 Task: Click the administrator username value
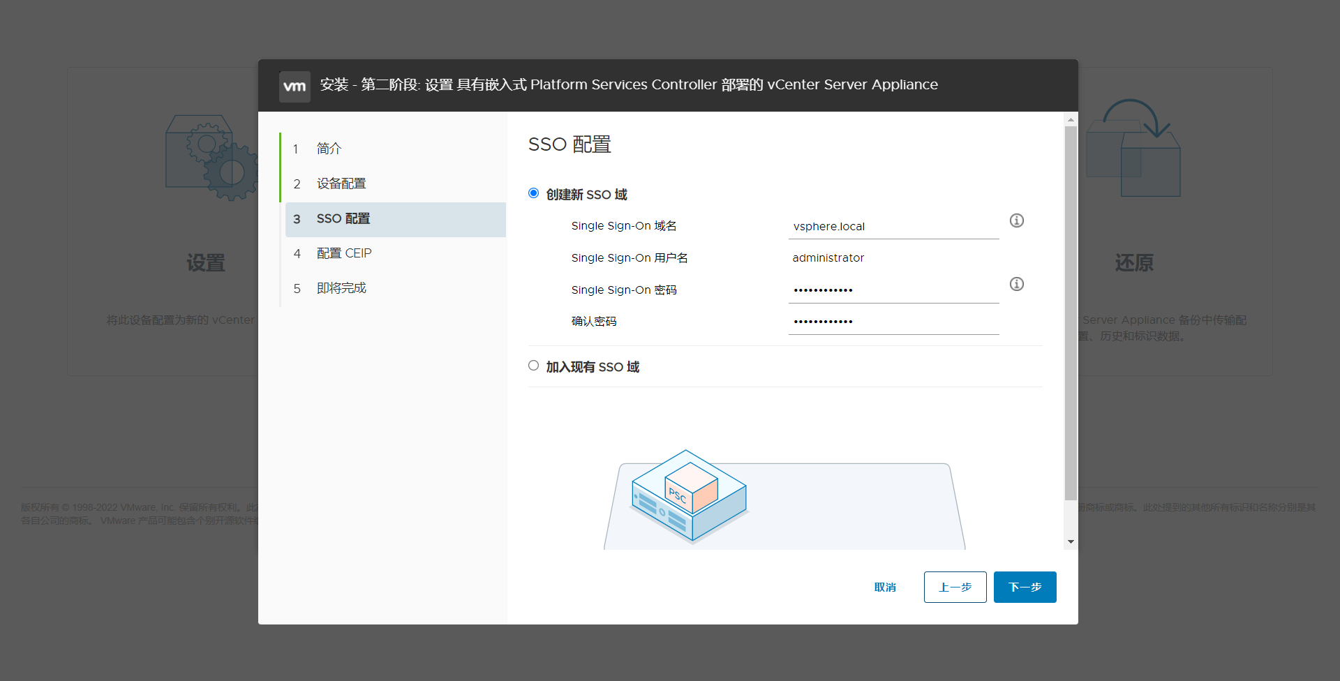click(828, 258)
